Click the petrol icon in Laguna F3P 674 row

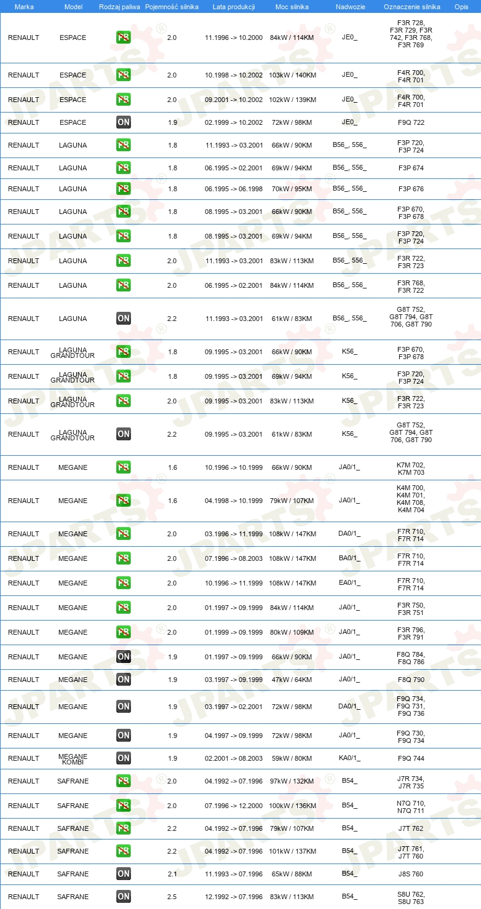click(124, 168)
